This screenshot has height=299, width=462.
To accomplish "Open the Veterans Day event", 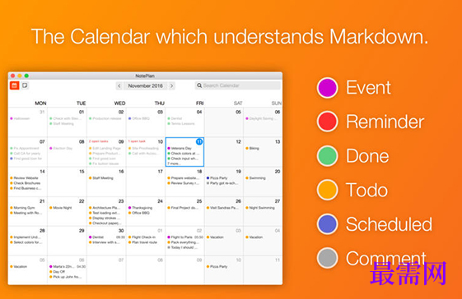I will 180,148.
